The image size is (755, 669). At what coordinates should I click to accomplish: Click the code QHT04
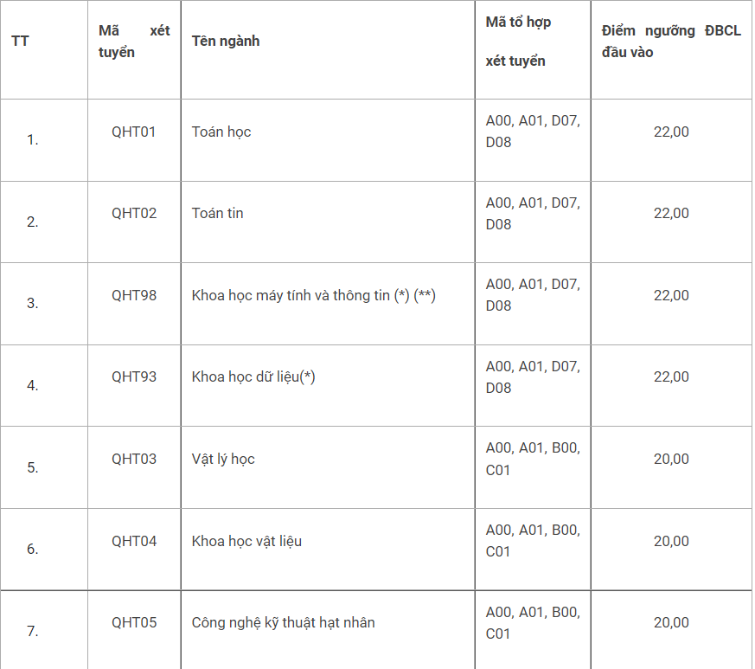click(134, 541)
